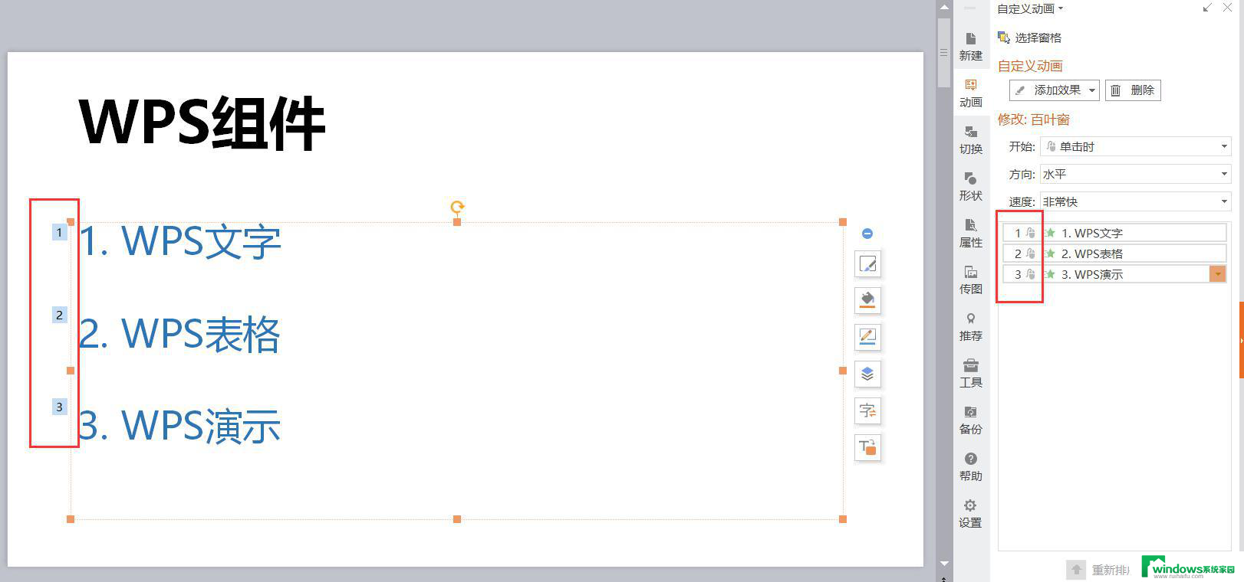This screenshot has height=582, width=1244.
Task: Click the rotate handle above the text box
Action: tap(457, 207)
